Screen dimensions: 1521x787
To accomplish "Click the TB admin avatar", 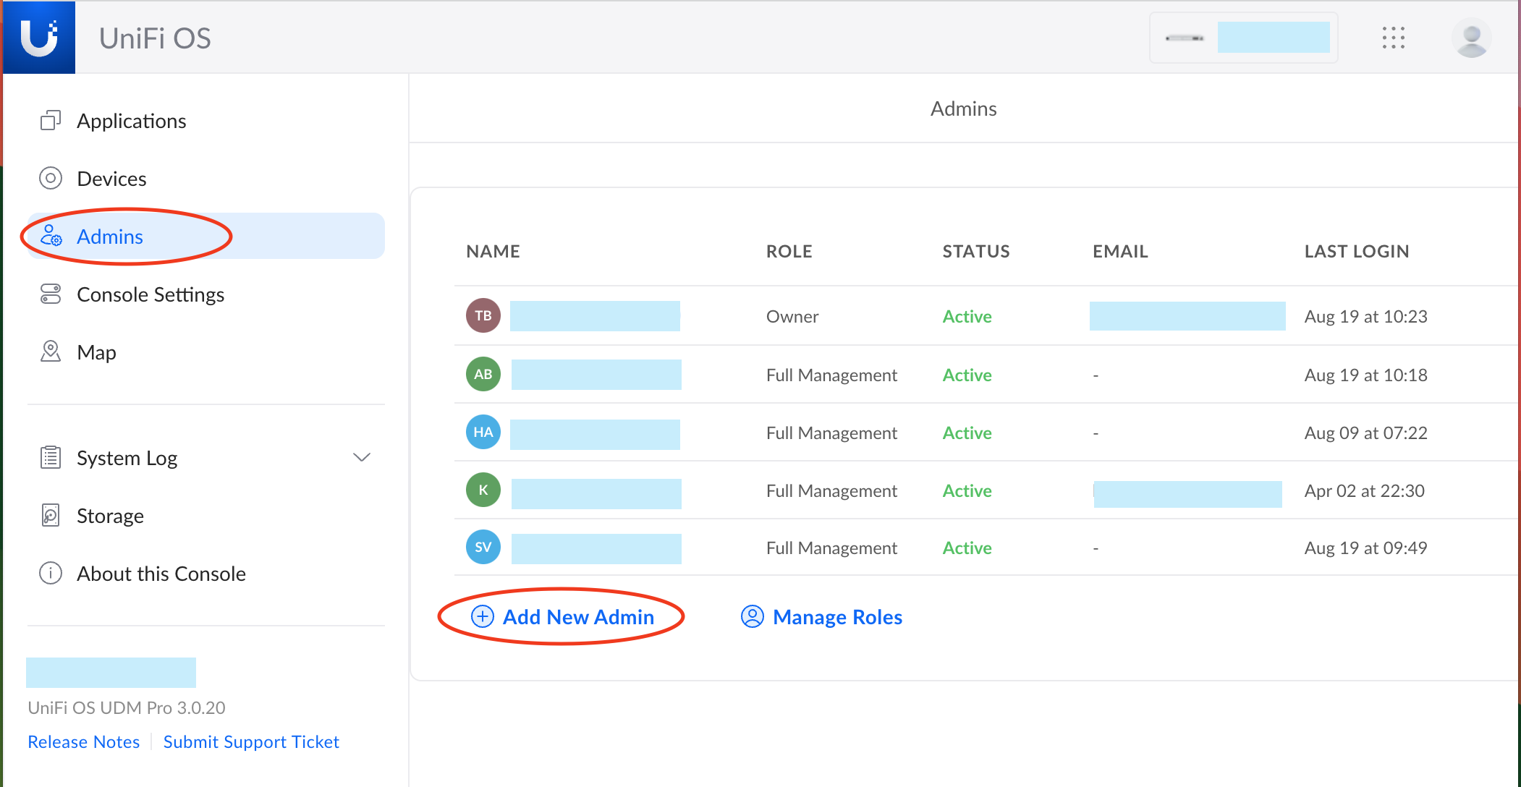I will click(483, 315).
